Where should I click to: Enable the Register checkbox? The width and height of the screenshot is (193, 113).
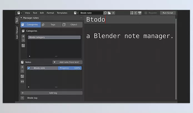146,13
